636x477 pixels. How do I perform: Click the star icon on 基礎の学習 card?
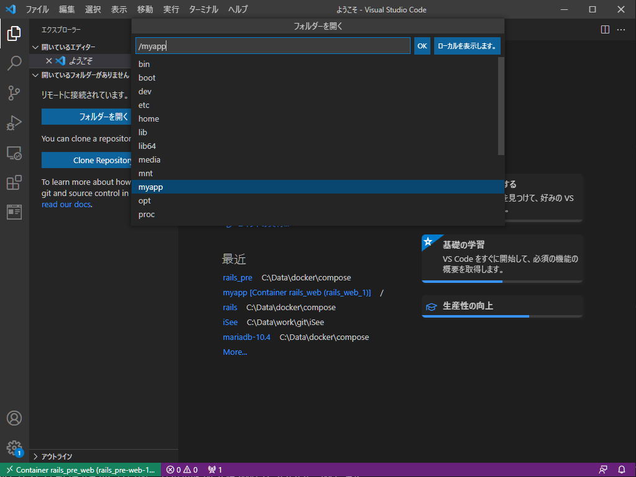coord(428,242)
